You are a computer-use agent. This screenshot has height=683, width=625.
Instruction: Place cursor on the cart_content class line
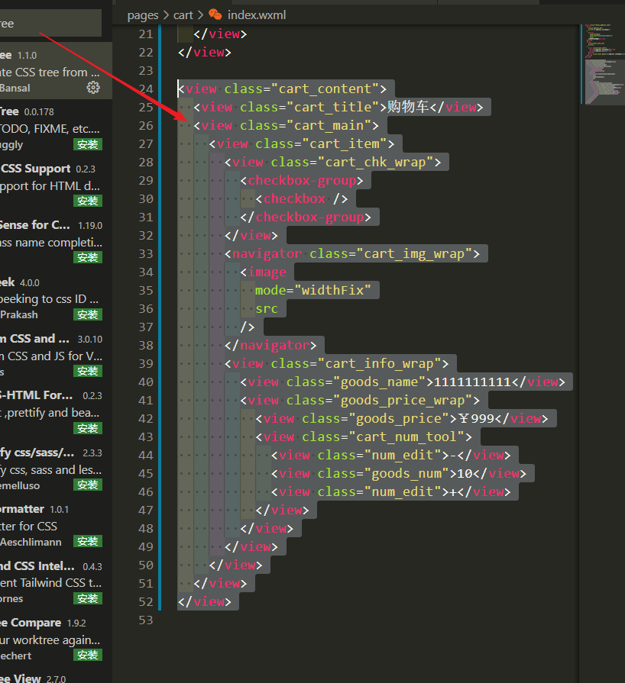[282, 89]
